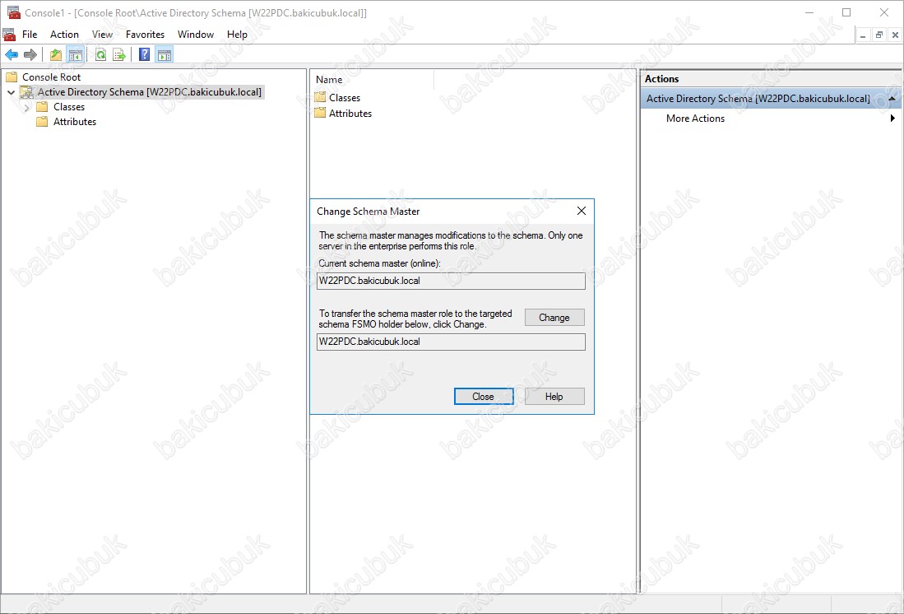Click the Back arrow in the toolbar
This screenshot has height=614, width=904.
coord(12,55)
